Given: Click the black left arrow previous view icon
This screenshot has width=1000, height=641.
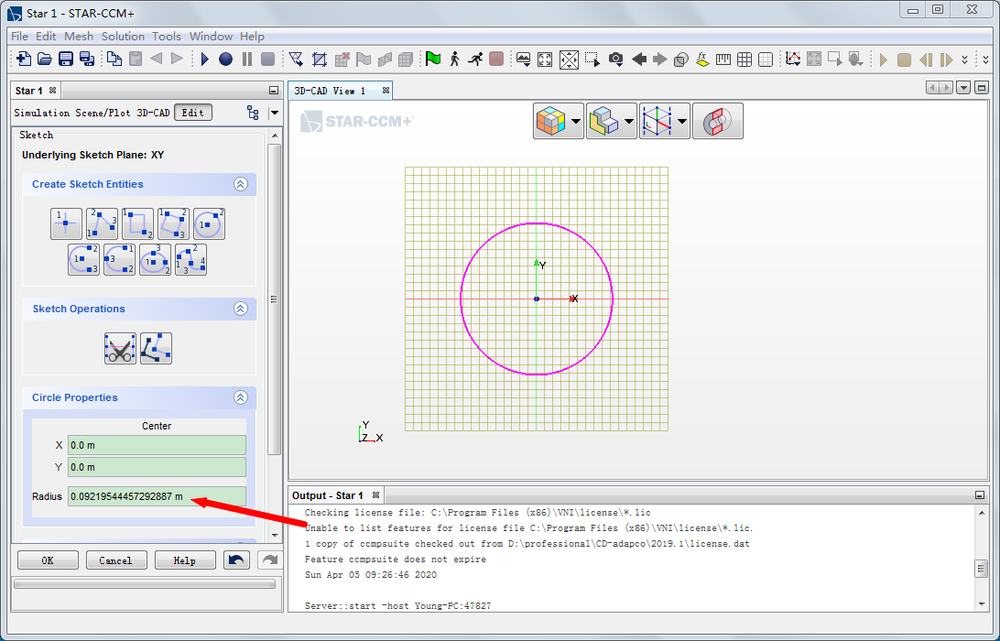Looking at the screenshot, I should pos(639,60).
